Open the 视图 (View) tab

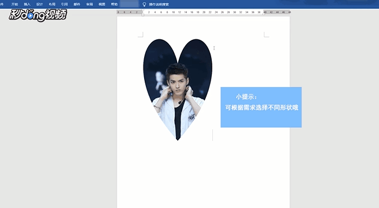[x=102, y=4]
